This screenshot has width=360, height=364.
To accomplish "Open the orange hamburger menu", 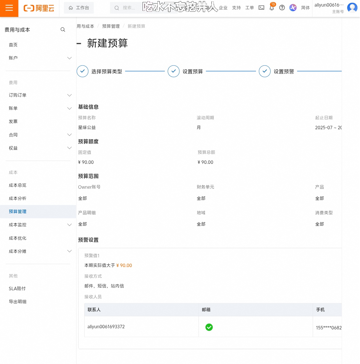I will (x=9, y=8).
